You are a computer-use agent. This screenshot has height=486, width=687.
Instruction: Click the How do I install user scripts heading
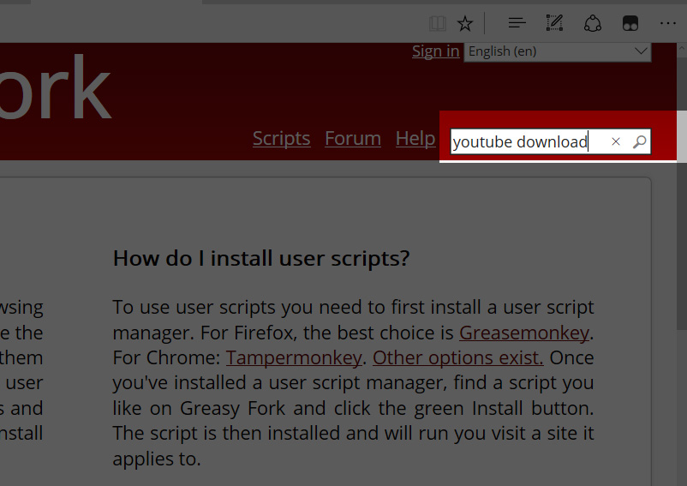pyautogui.click(x=261, y=259)
